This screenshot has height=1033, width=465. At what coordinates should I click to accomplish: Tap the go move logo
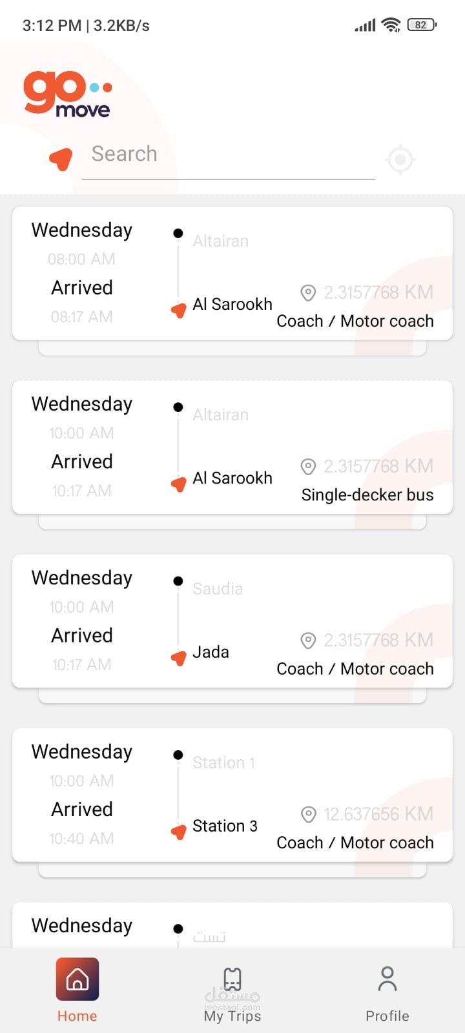67,94
